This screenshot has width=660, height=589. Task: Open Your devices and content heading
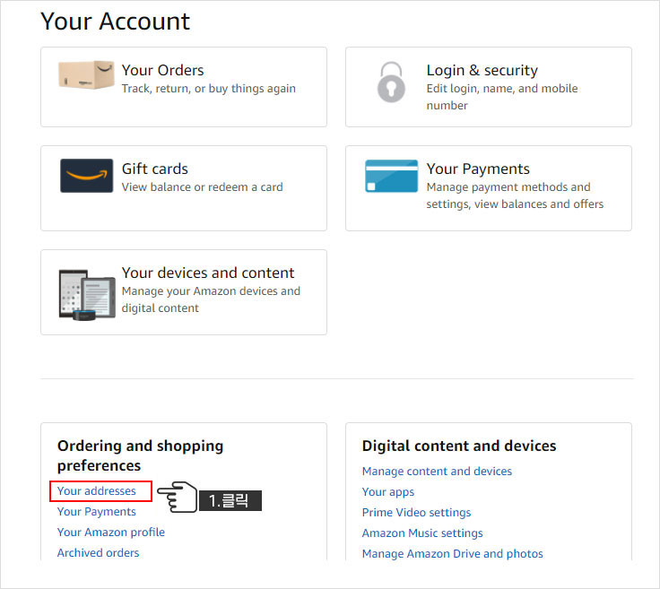pyautogui.click(x=207, y=273)
